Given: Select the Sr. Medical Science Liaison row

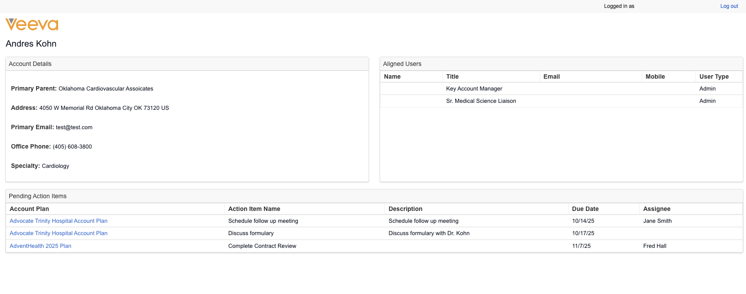Looking at the screenshot, I should [x=481, y=101].
